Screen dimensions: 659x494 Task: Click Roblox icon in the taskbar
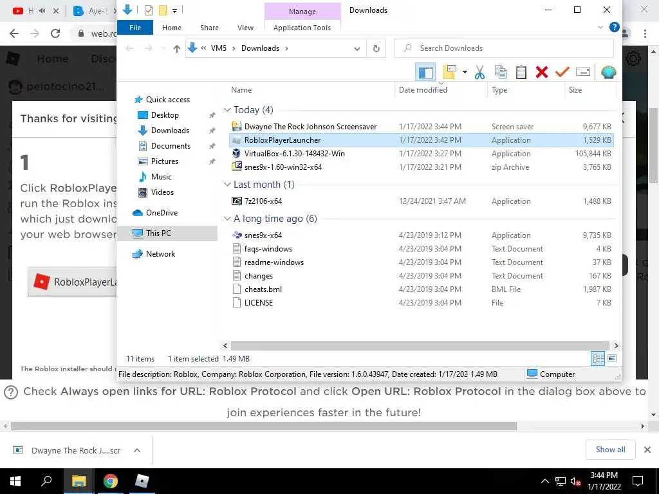[x=142, y=481]
